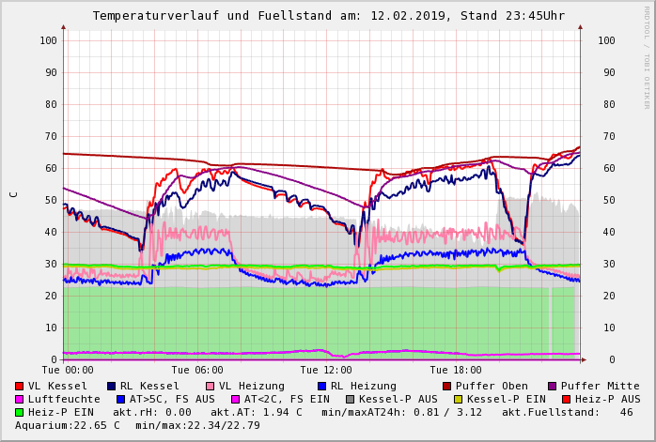The width and height of the screenshot is (656, 442).
Task: Click the purple Puffer Mitte swatch
Action: tap(552, 386)
